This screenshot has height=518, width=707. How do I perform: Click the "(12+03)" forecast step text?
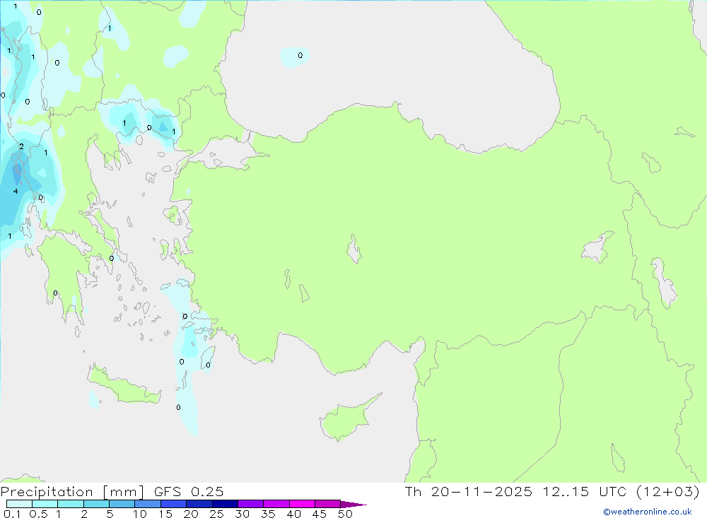click(x=668, y=492)
